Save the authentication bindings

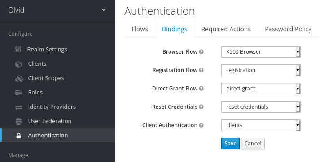tap(230, 144)
